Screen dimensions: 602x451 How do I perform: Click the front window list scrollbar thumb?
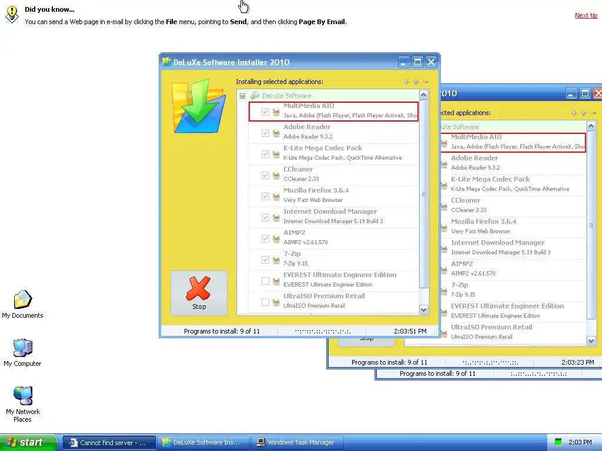424,194
